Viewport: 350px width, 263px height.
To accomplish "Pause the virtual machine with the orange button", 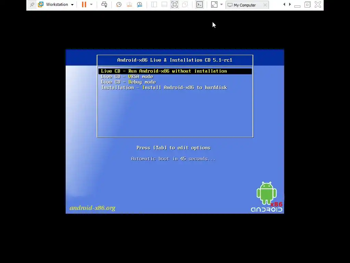I will [84, 4].
